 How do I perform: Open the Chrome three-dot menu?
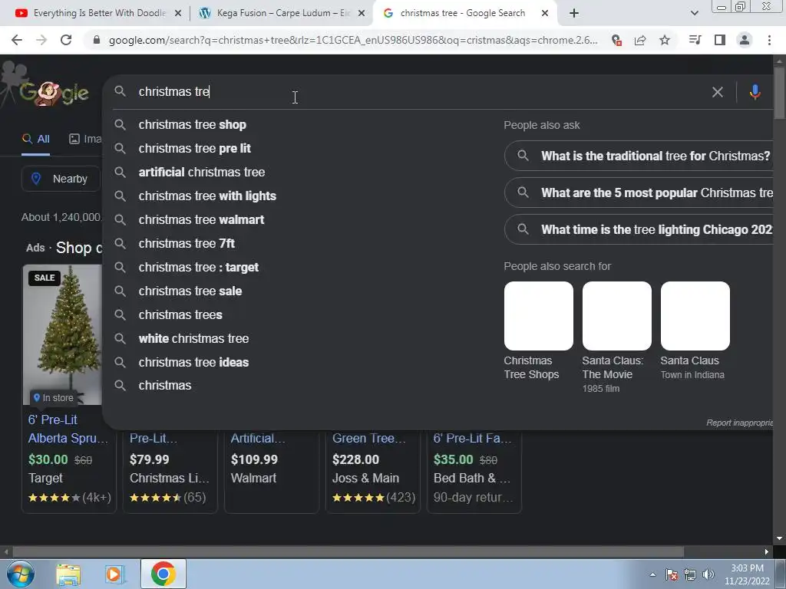click(769, 40)
